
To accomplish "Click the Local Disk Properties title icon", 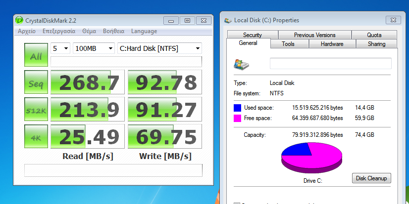I will pos(228,20).
